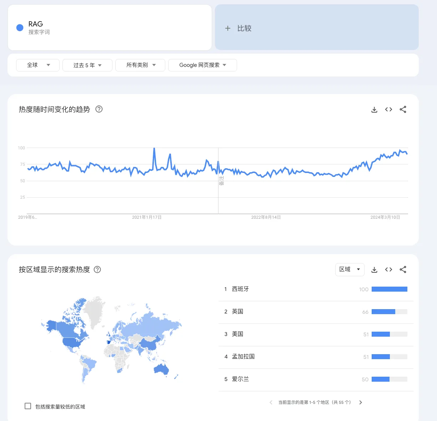Open the 全球 location dropdown
The image size is (437, 421).
pyautogui.click(x=37, y=65)
